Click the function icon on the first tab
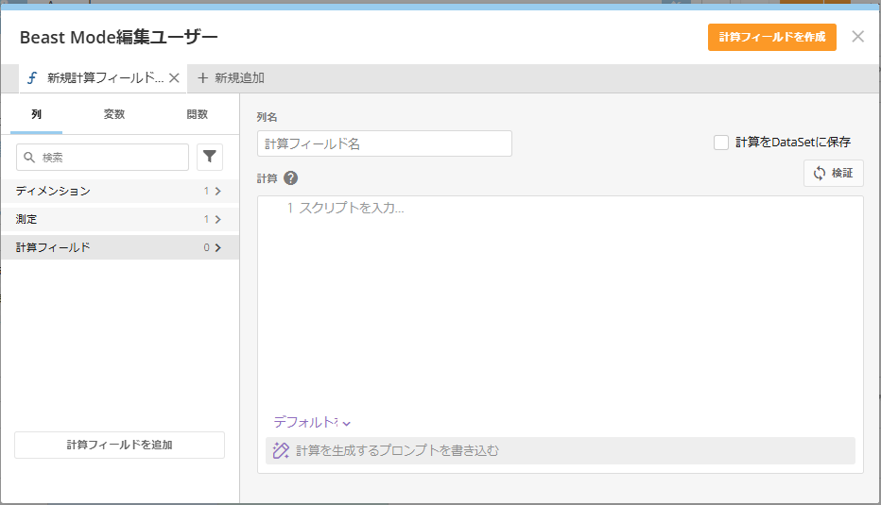 32,78
